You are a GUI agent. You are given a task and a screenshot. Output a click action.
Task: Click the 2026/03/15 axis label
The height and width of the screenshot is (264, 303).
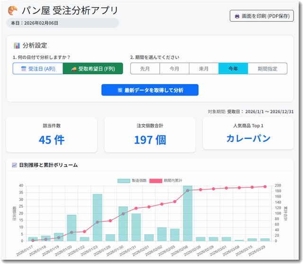click(244, 250)
